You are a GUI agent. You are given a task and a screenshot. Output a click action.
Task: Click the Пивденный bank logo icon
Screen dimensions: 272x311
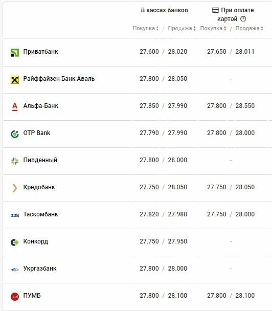tap(15, 161)
